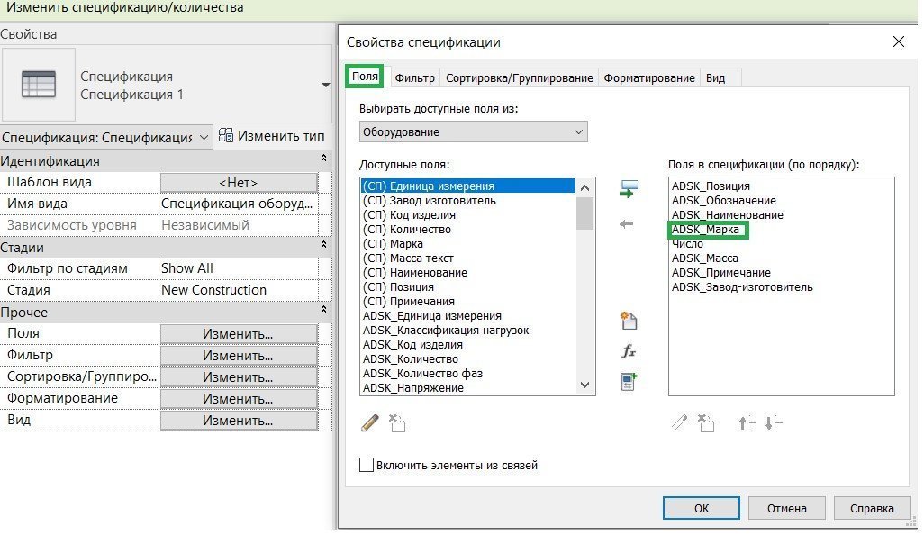This screenshot has width=924, height=535.
Task: Click the green add parameter arrow icon
Action: [628, 189]
